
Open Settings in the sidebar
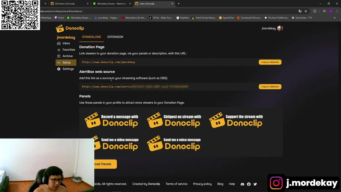pos(66,69)
